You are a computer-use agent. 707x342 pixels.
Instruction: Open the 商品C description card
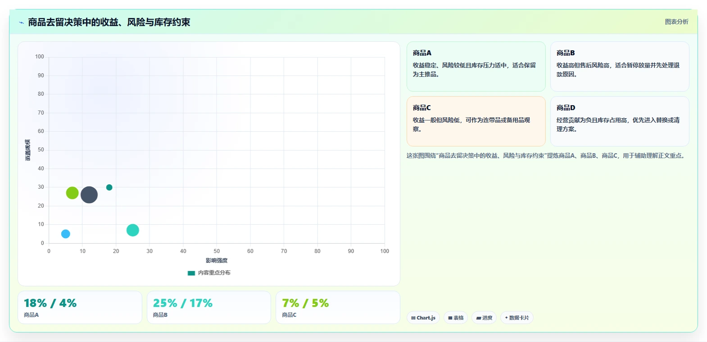click(x=476, y=121)
